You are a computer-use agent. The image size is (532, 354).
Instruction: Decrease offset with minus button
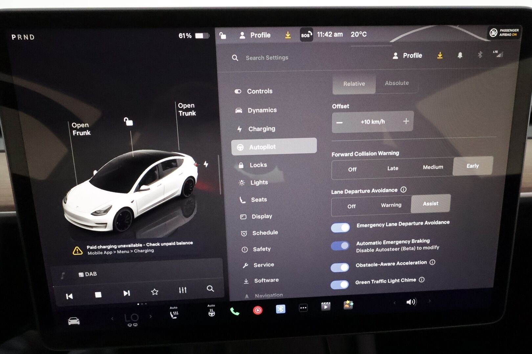340,123
